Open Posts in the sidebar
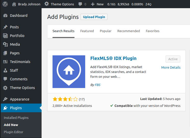Image resolution: width=190 pixels, height=138 pixels. [x=14, y=27]
